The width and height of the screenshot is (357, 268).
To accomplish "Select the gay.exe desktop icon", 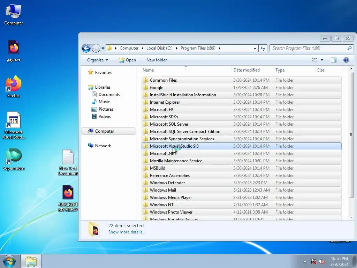I will 14,51.
